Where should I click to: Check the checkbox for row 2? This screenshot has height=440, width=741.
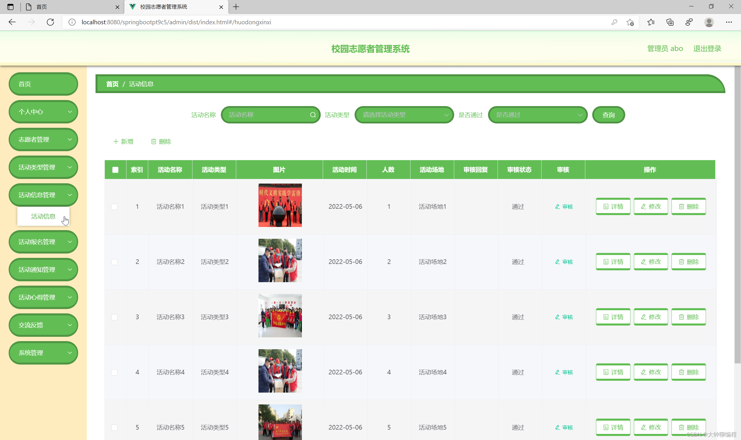[114, 262]
